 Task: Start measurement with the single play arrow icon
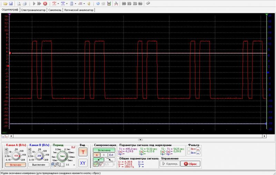(34, 3)
